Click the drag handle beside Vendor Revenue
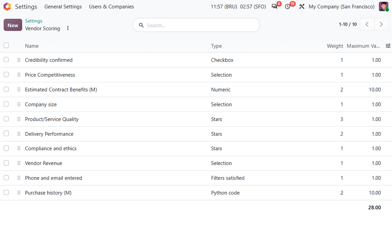 point(19,163)
